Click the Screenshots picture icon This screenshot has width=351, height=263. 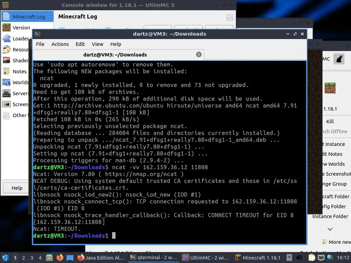pyautogui.click(x=7, y=104)
